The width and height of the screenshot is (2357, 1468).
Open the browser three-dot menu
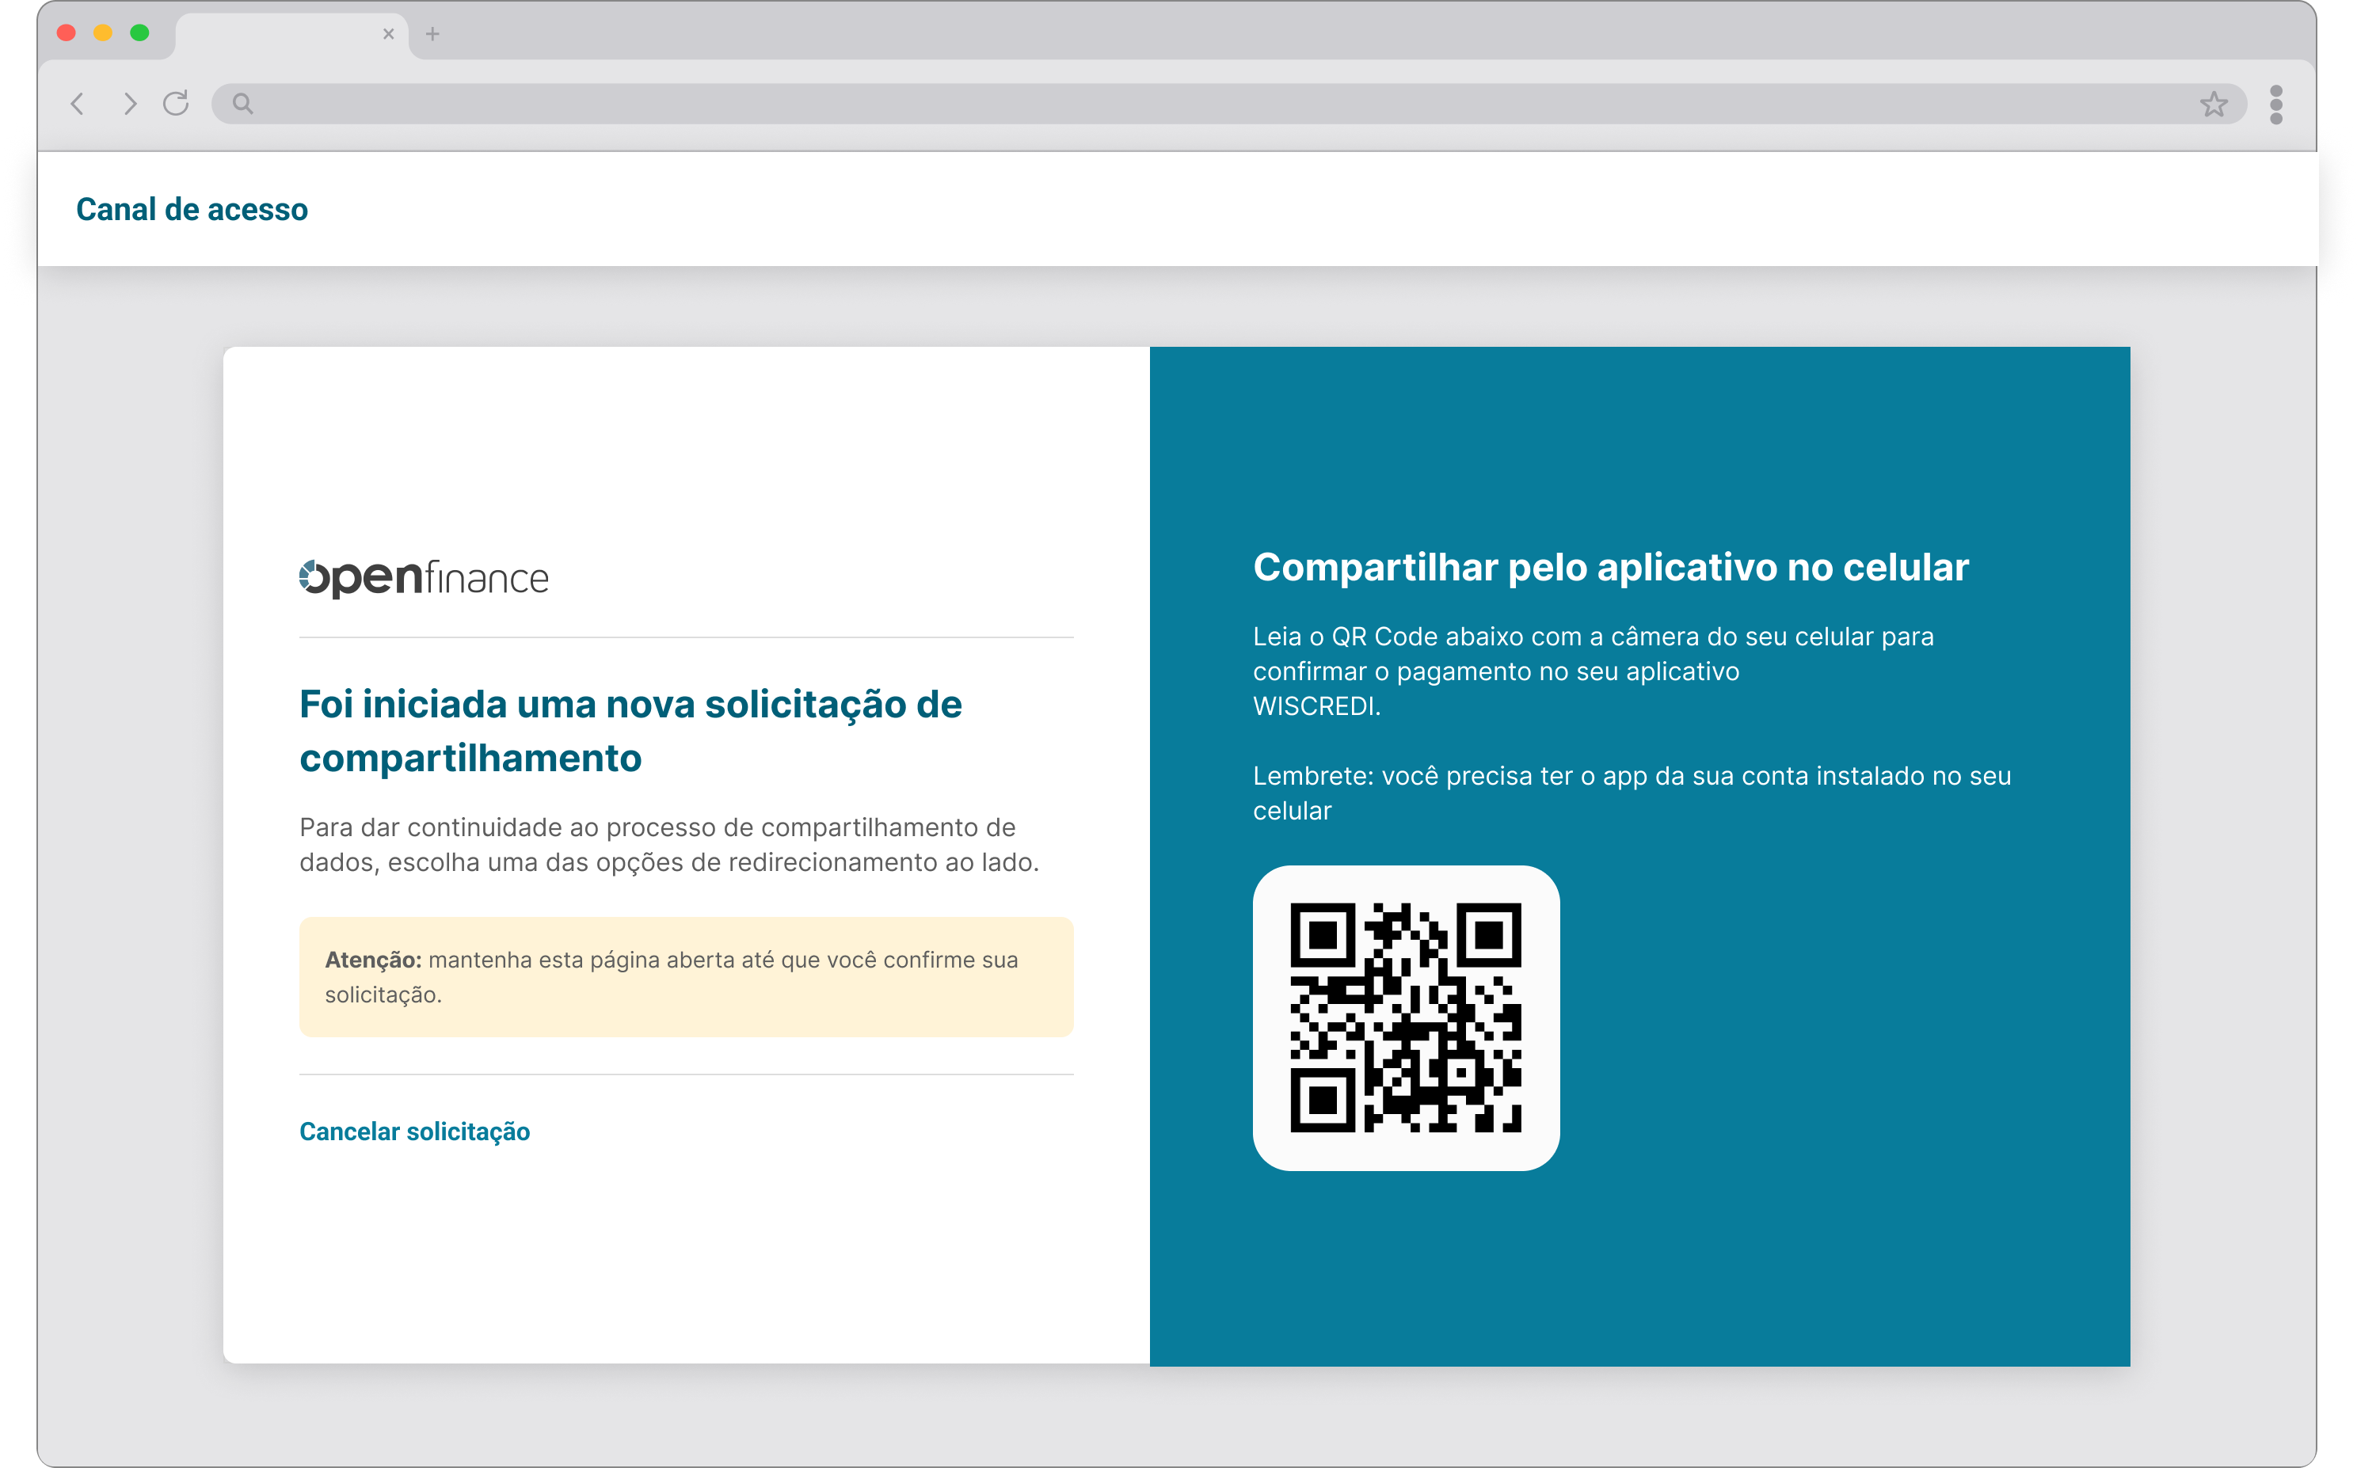click(x=2275, y=104)
